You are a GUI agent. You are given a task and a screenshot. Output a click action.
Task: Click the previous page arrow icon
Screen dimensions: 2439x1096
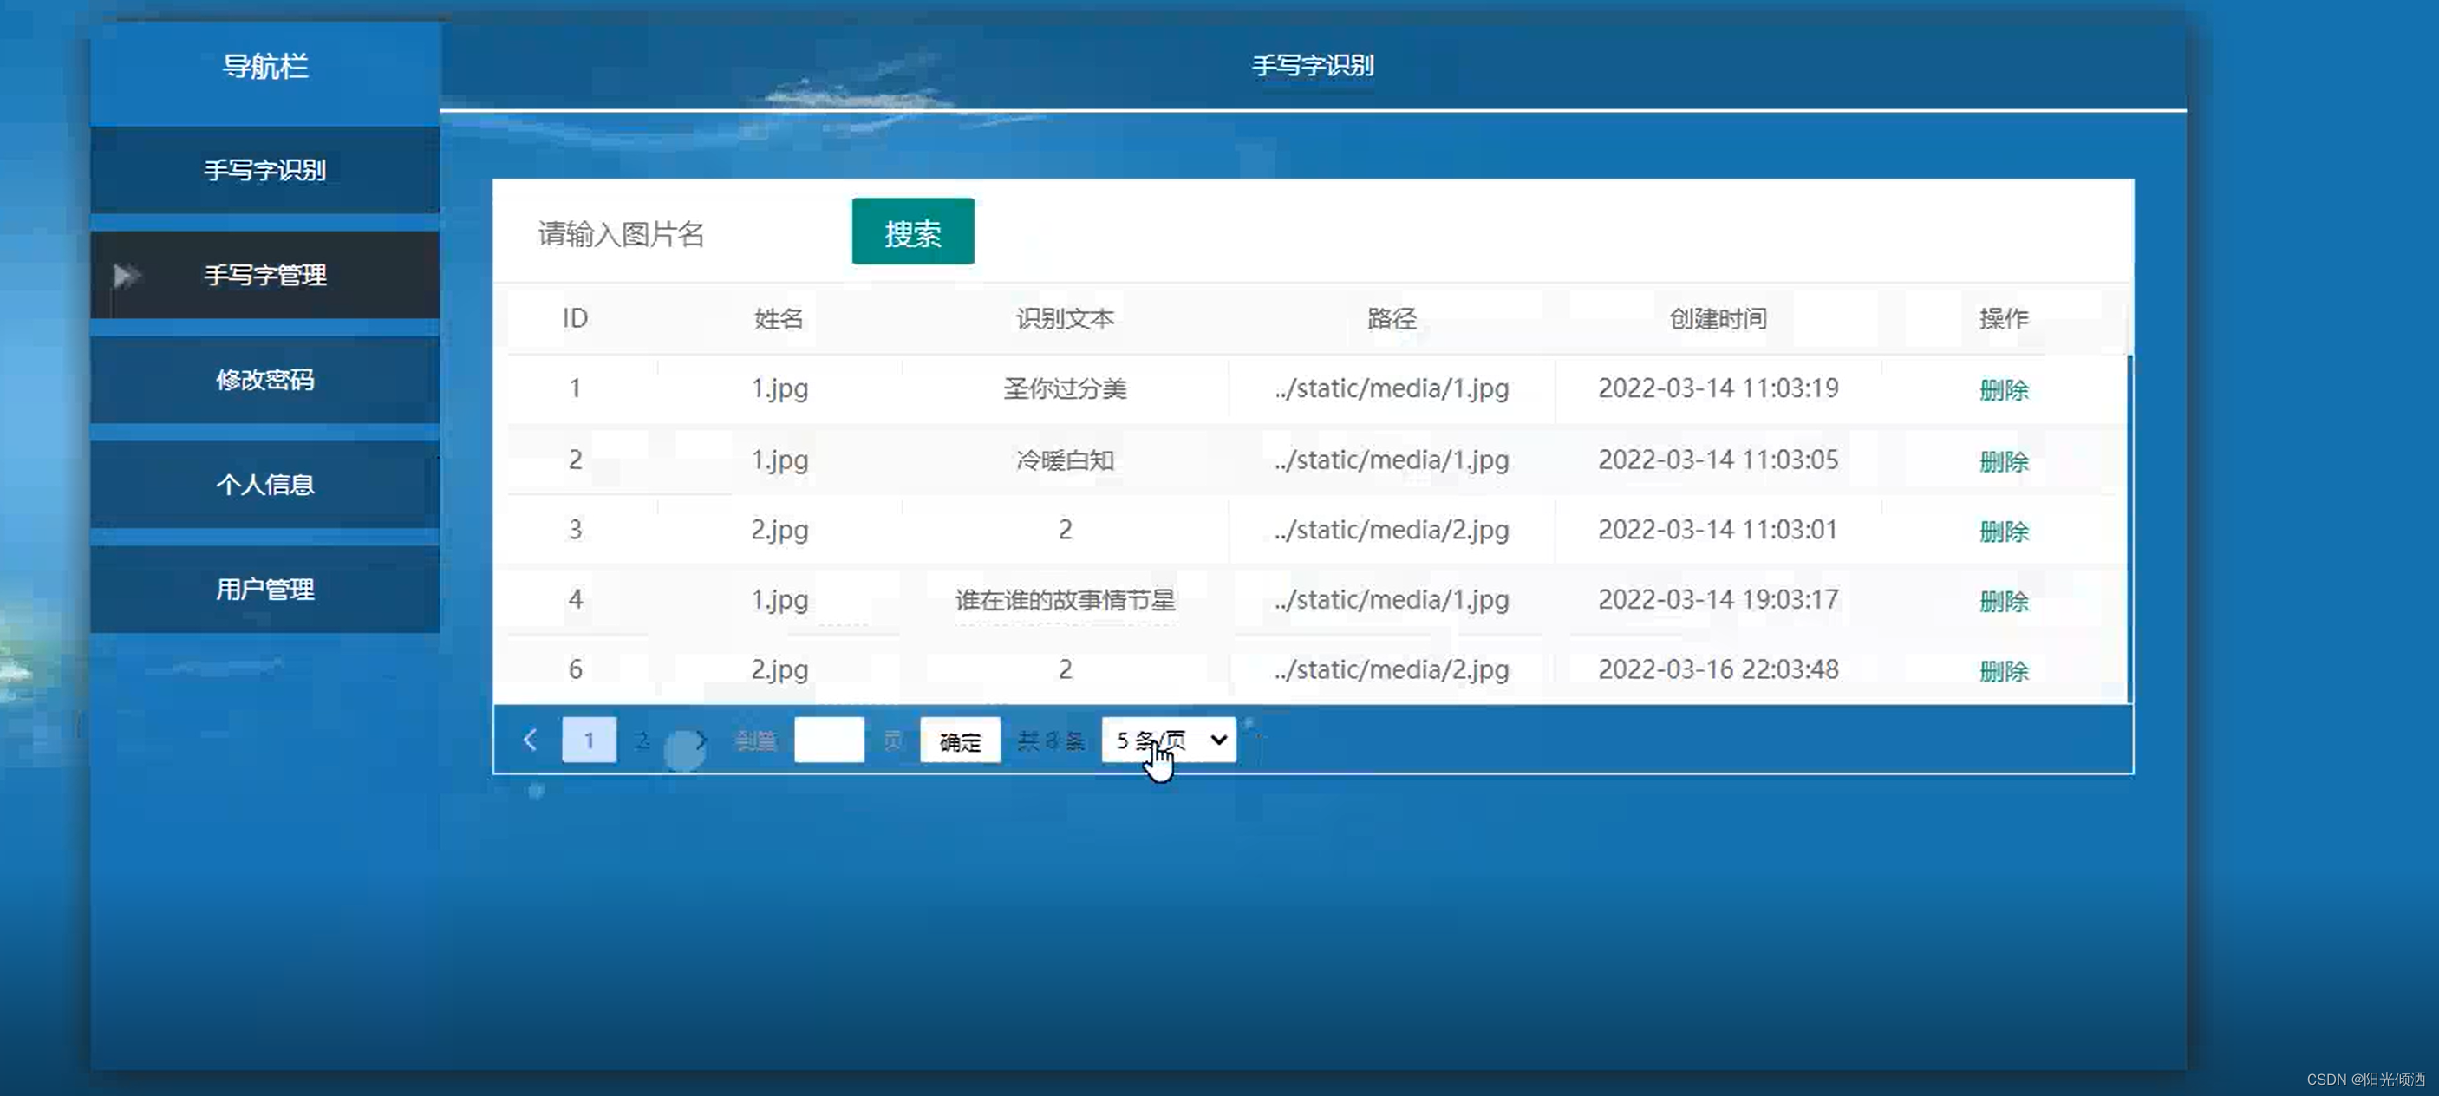click(x=531, y=740)
